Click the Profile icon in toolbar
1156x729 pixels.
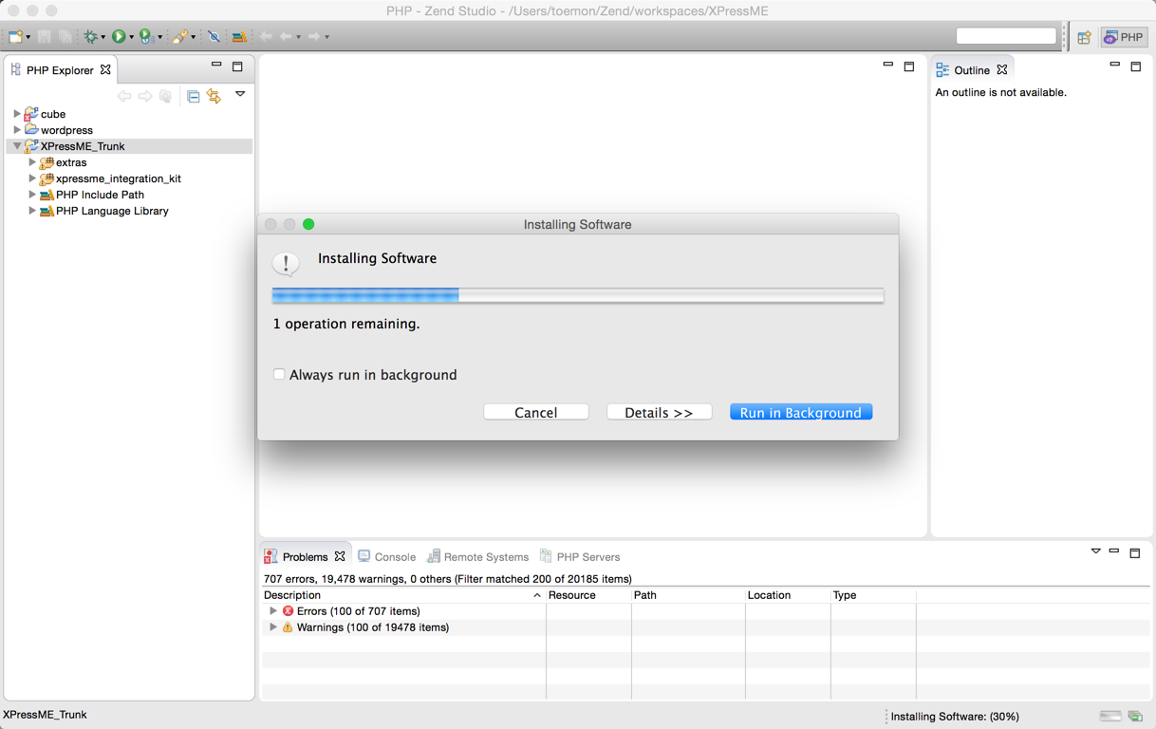click(x=146, y=37)
